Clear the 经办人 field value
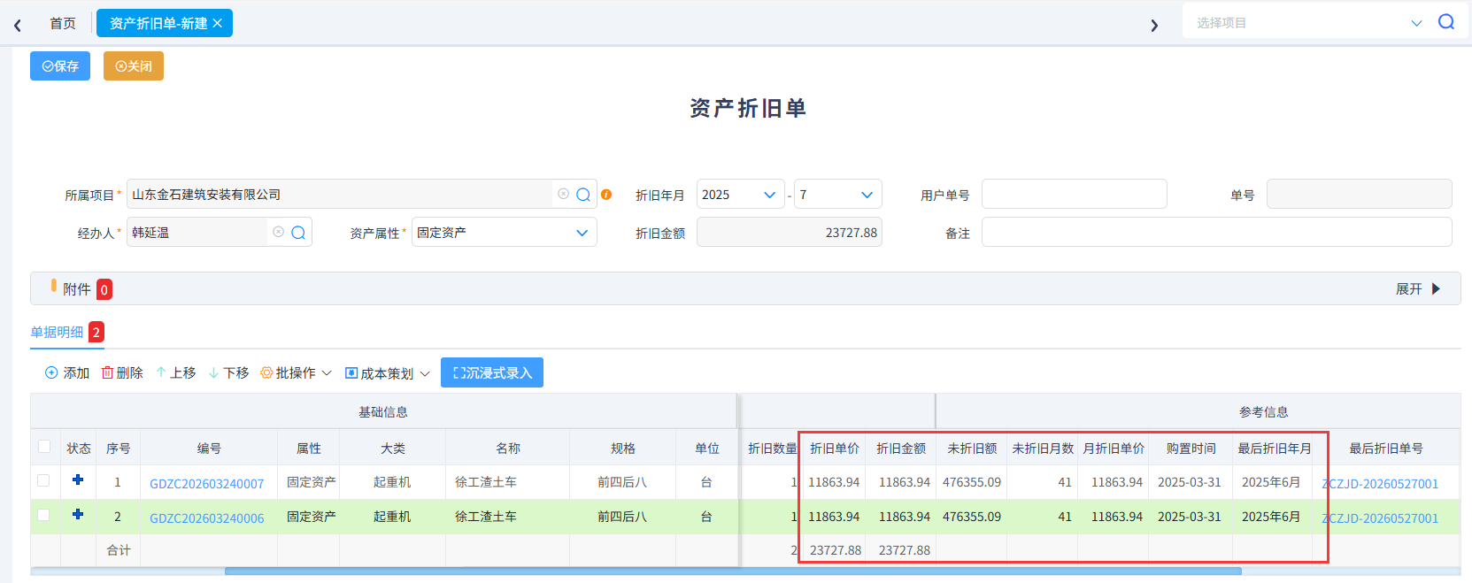The image size is (1472, 583). pos(278,232)
